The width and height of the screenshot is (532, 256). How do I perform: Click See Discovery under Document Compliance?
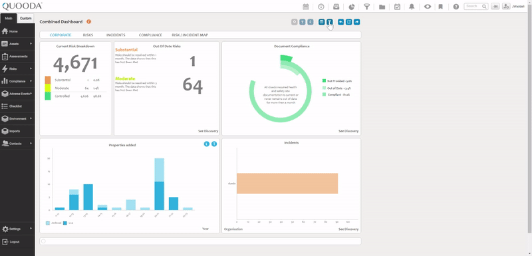point(348,131)
